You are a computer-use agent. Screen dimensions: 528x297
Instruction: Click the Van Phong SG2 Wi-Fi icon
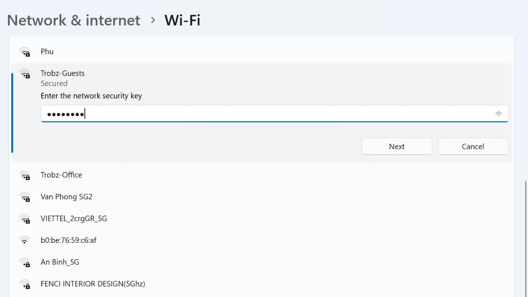click(x=25, y=197)
